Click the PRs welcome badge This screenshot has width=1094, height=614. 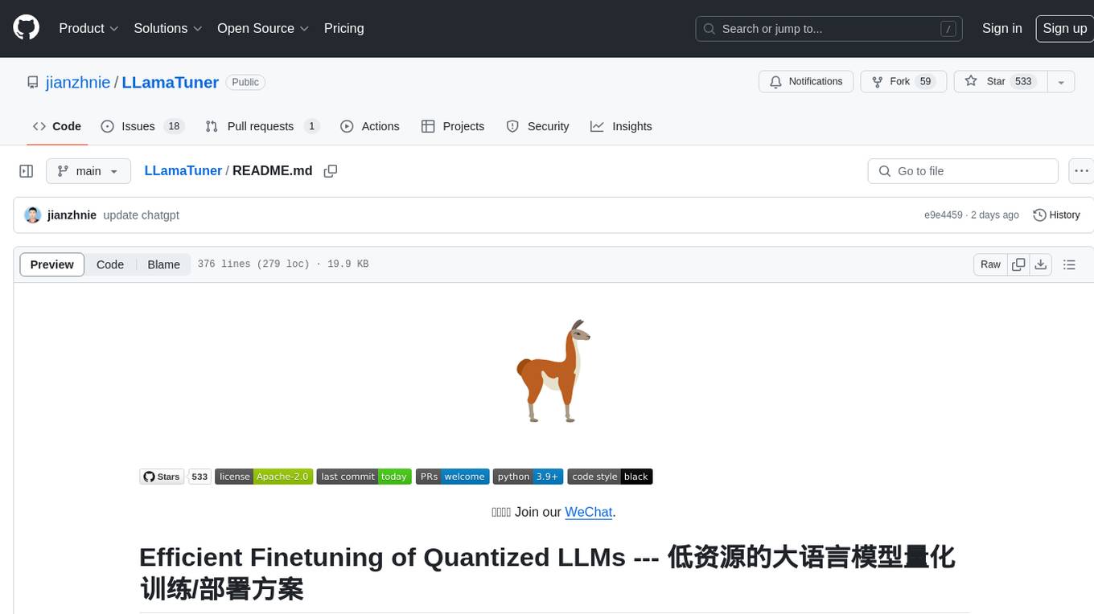[x=452, y=477]
